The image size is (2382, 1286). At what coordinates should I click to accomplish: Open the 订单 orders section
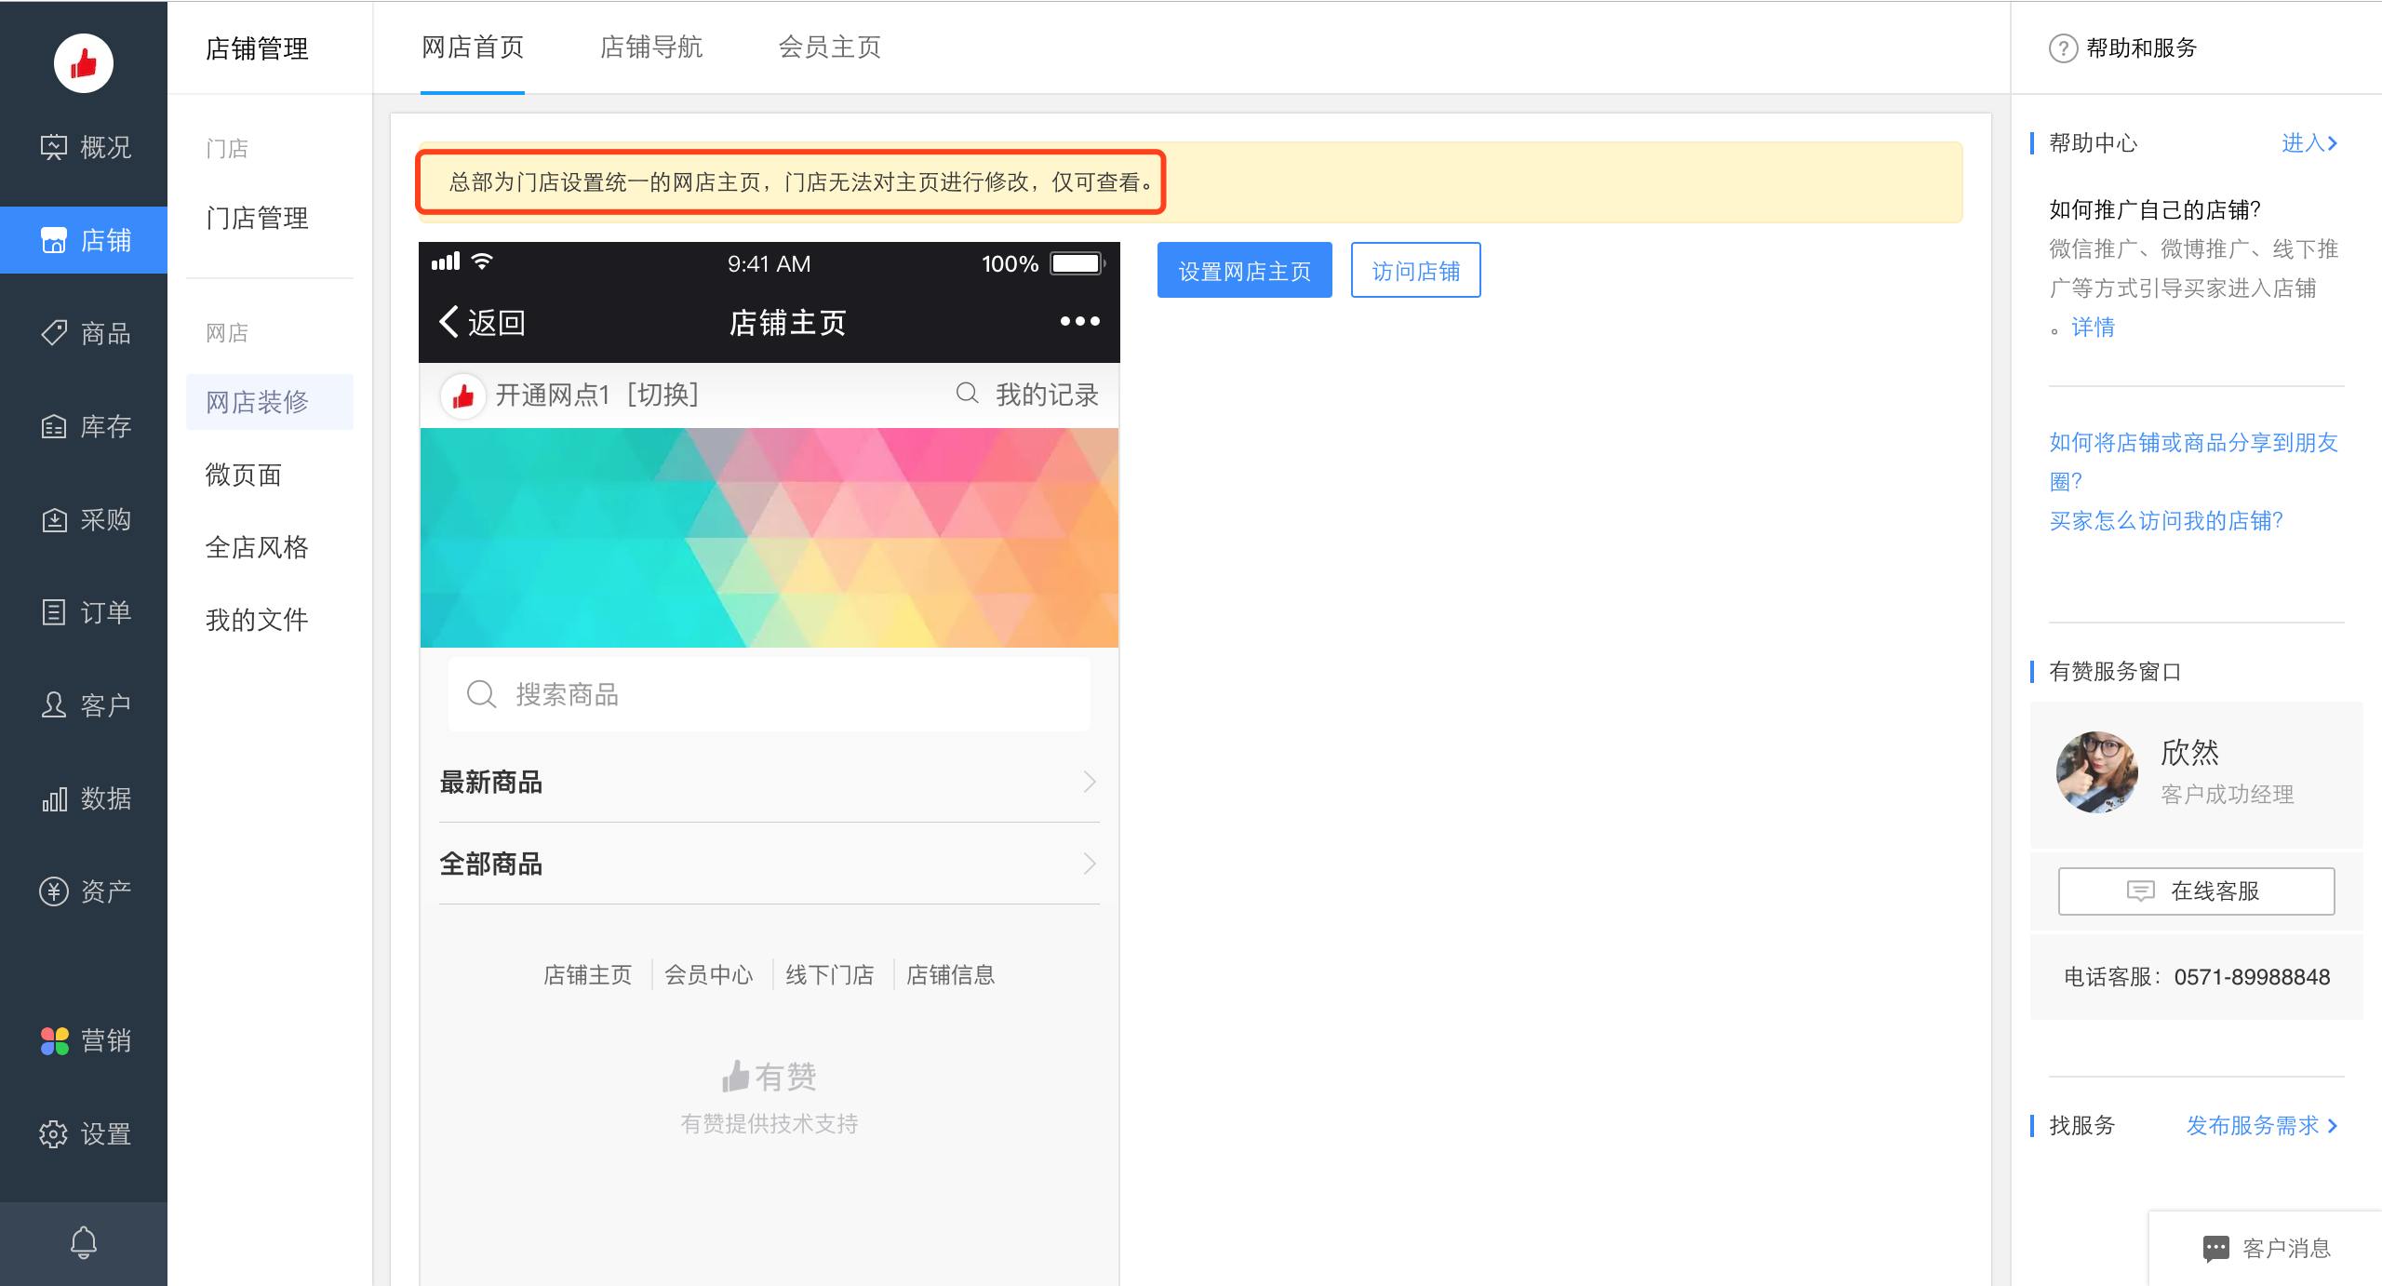pos(84,611)
